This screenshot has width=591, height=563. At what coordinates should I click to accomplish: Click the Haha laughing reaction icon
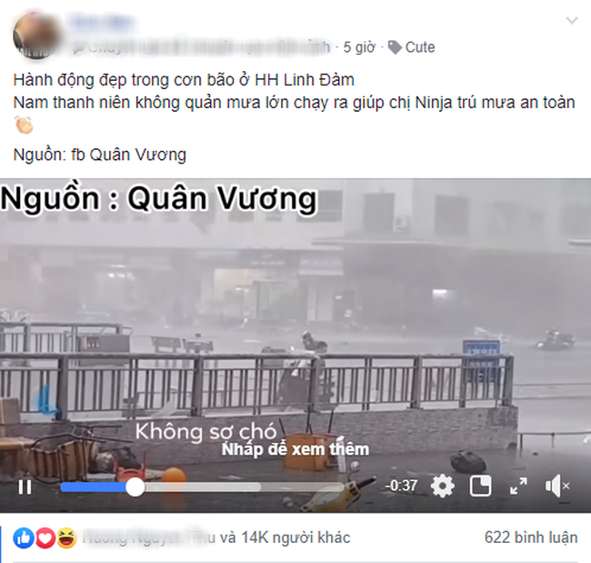pyautogui.click(x=67, y=538)
